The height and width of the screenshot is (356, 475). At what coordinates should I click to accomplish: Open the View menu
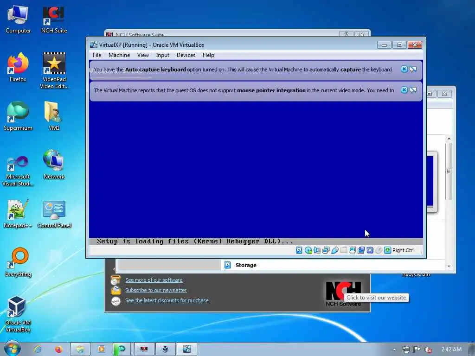click(143, 55)
